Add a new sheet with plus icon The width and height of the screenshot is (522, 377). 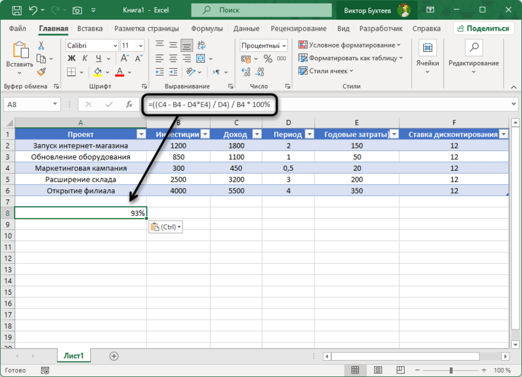[x=114, y=356]
